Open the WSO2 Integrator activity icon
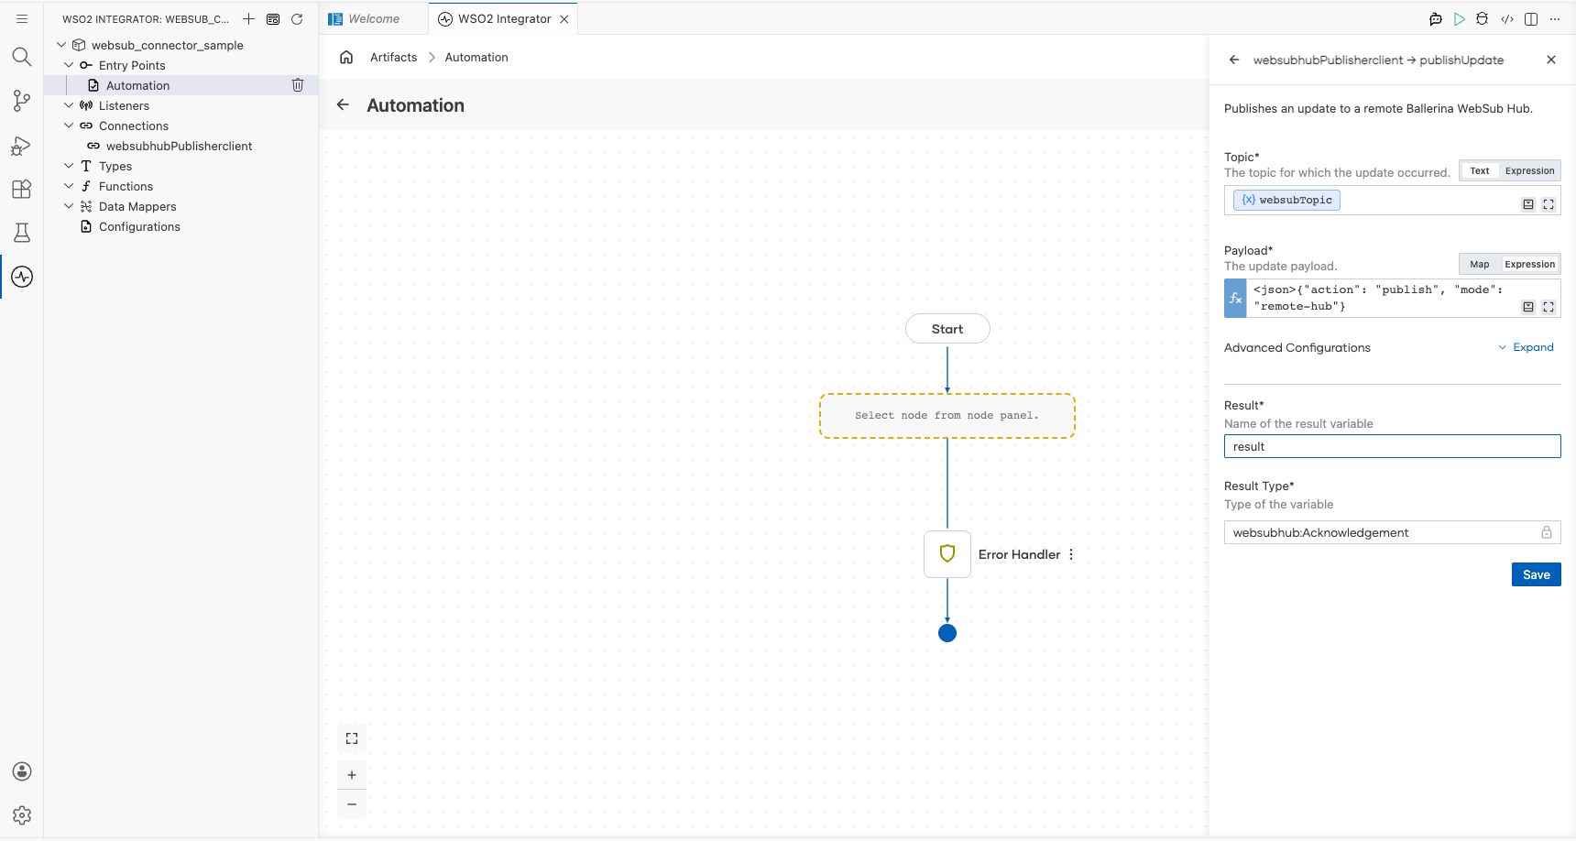This screenshot has width=1576, height=841. coord(22,277)
